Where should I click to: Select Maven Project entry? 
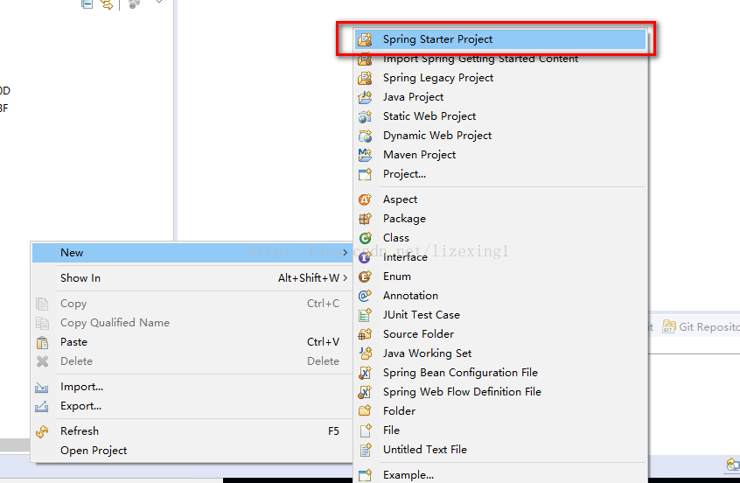(x=500, y=155)
